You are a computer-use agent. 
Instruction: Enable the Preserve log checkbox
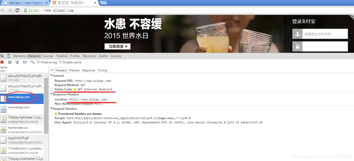coord(38,62)
